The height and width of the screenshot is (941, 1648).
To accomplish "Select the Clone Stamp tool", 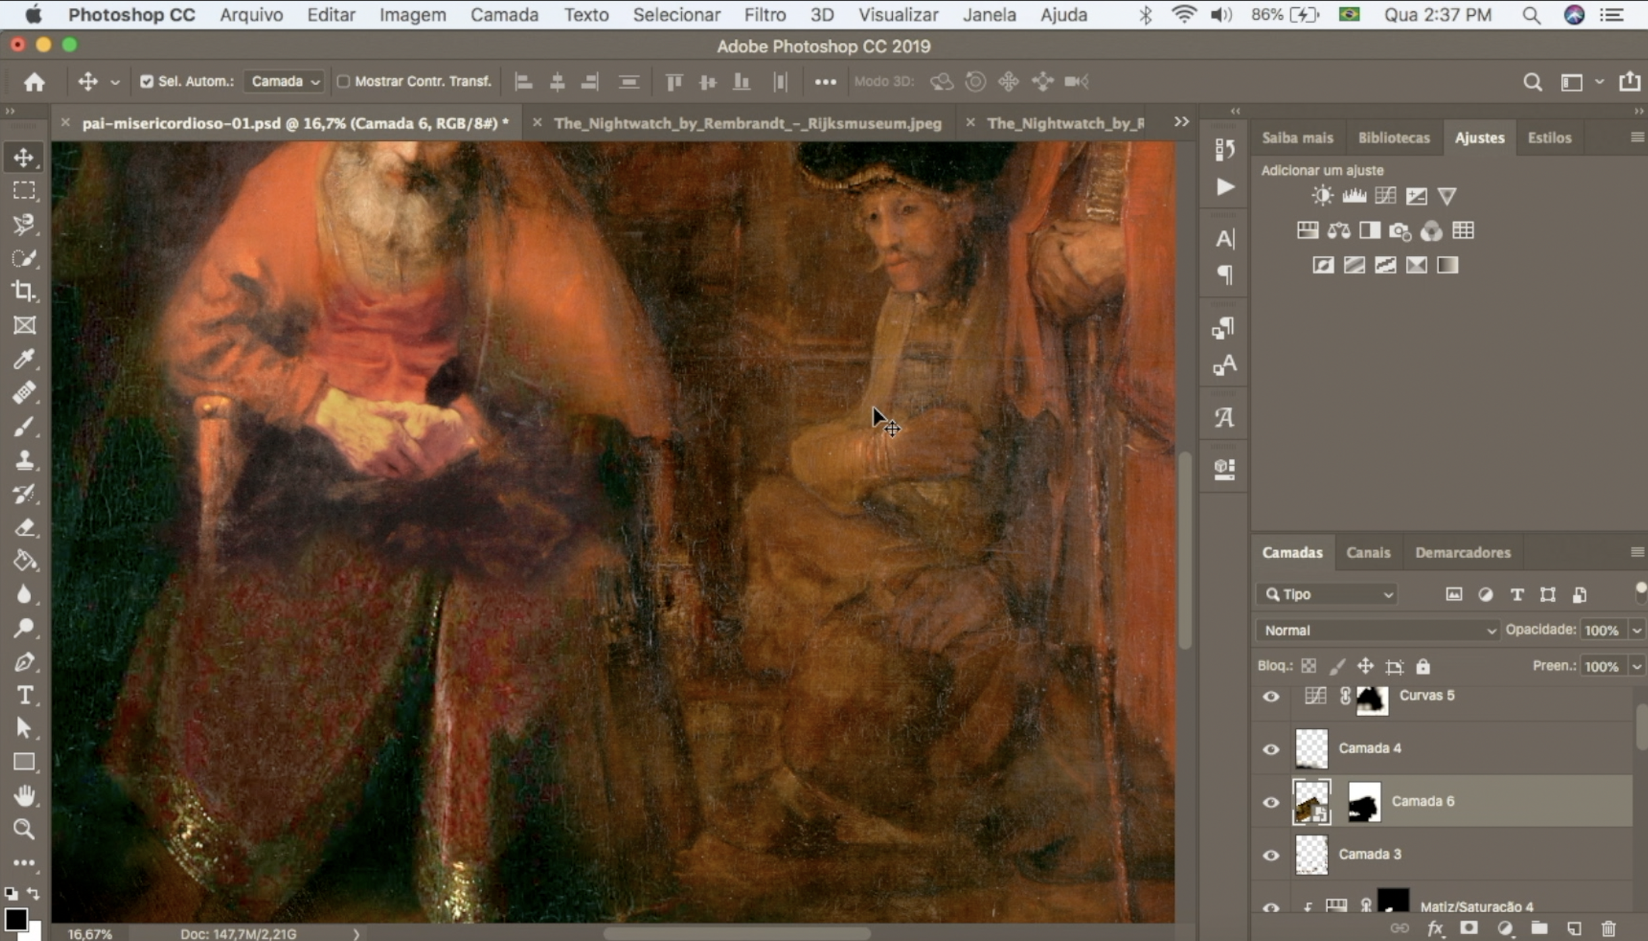I will pyautogui.click(x=24, y=460).
